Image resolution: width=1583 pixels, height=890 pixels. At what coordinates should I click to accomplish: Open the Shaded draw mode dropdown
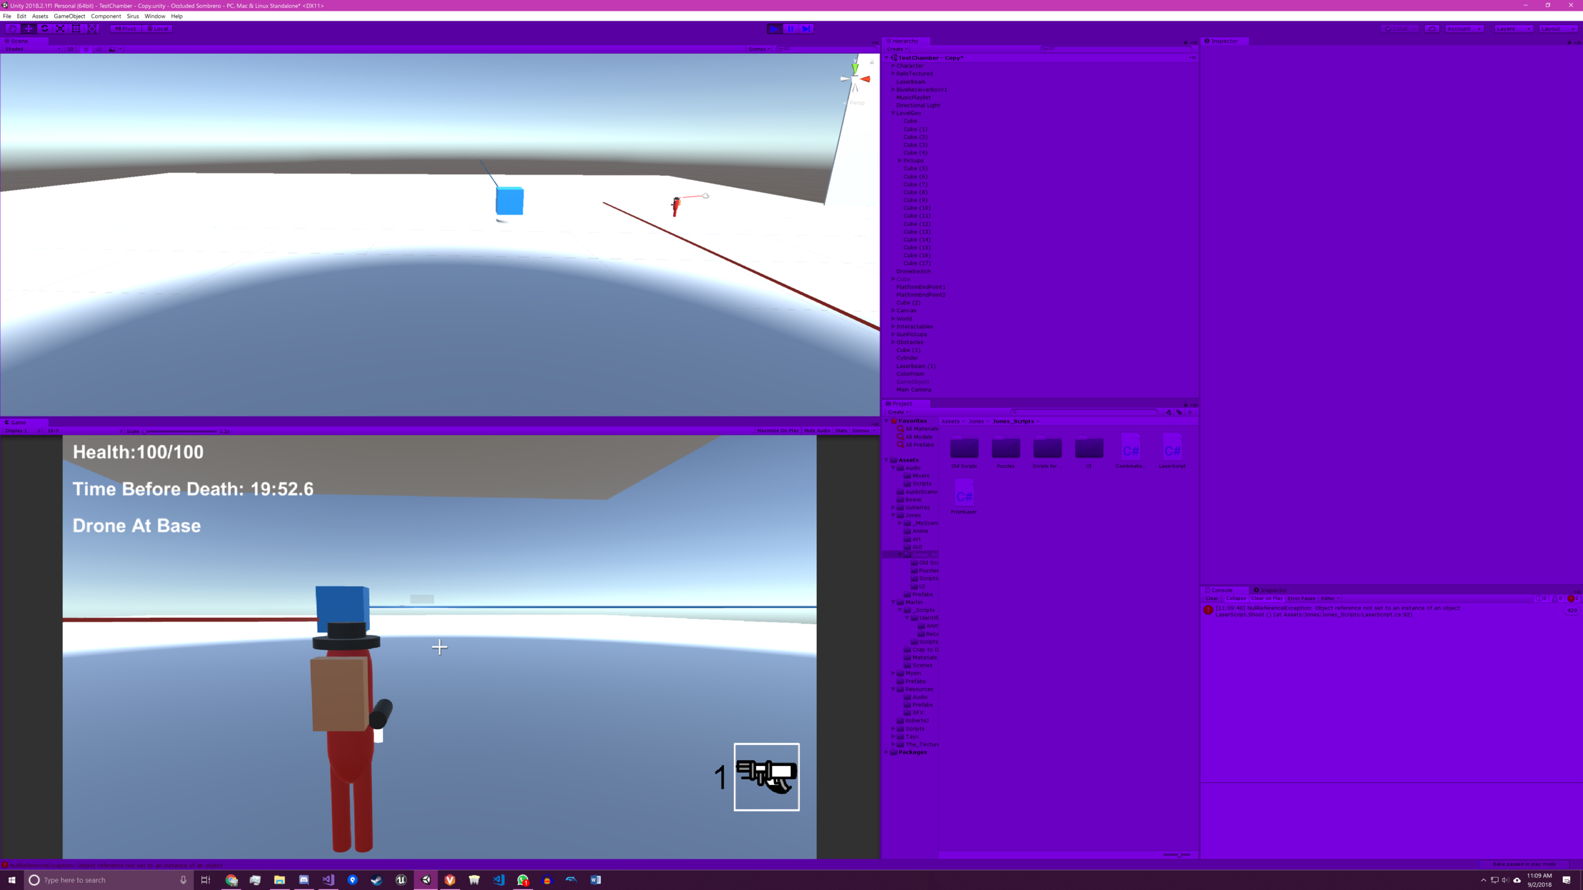click(x=28, y=49)
